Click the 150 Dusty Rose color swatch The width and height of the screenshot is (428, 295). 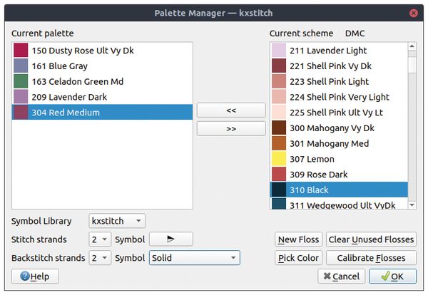[21, 50]
